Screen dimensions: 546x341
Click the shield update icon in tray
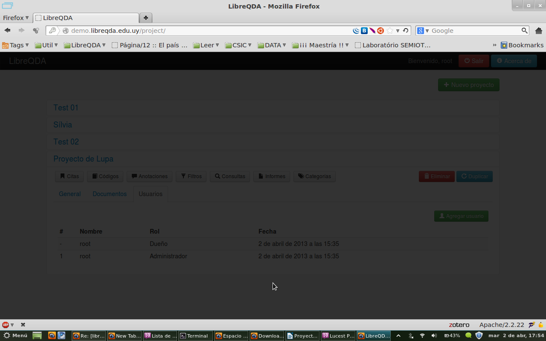479,335
